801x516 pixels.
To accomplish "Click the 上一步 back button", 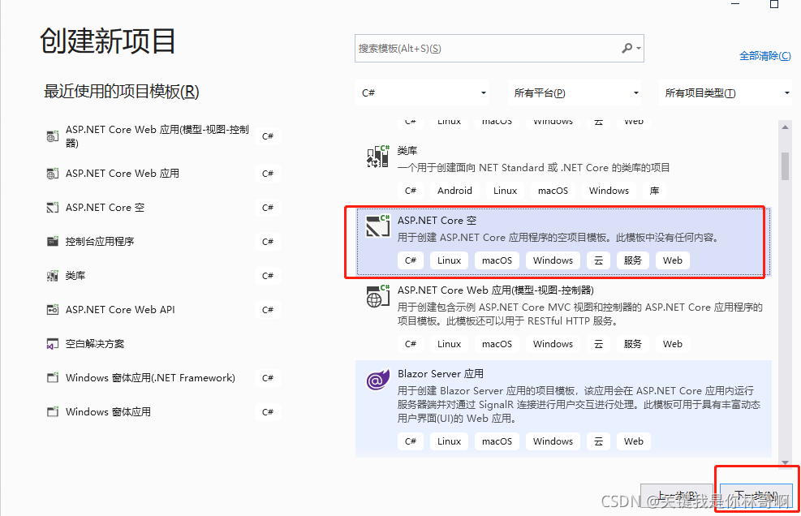I will tap(677, 496).
